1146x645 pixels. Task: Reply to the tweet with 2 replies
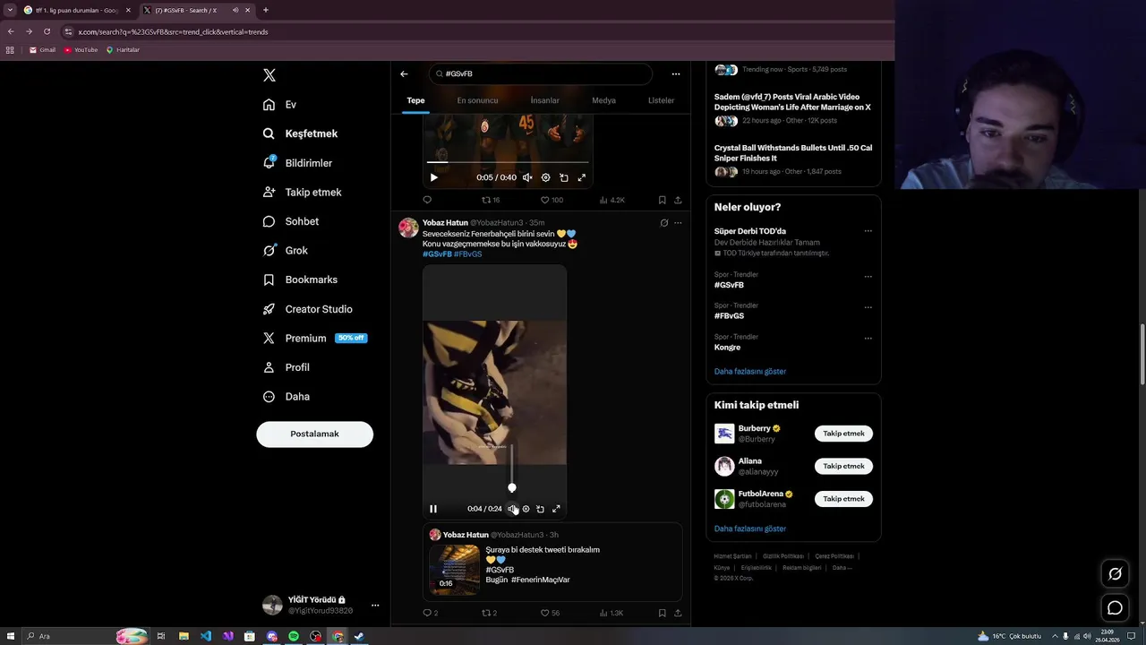click(x=431, y=613)
